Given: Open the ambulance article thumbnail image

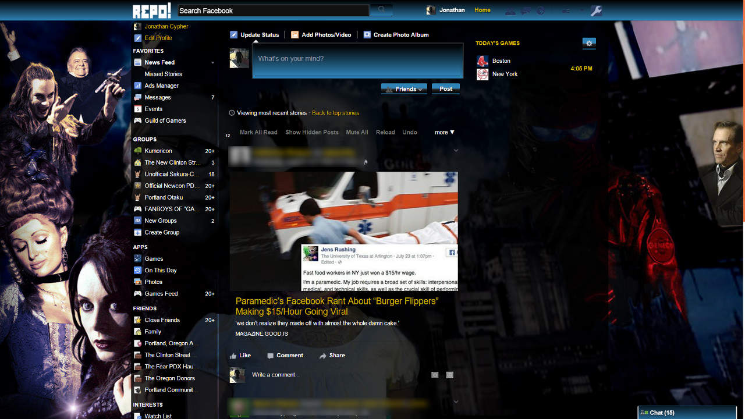Looking at the screenshot, I should [344, 232].
